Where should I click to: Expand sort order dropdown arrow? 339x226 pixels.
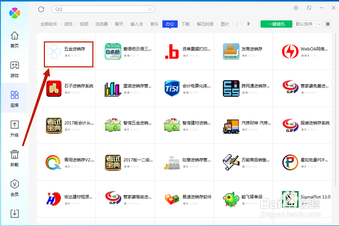(x=319, y=24)
